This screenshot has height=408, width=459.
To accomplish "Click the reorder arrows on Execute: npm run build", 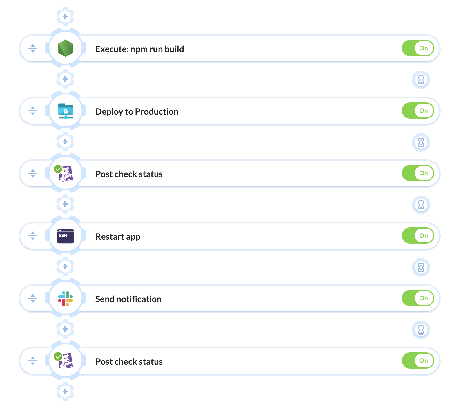I will [33, 48].
